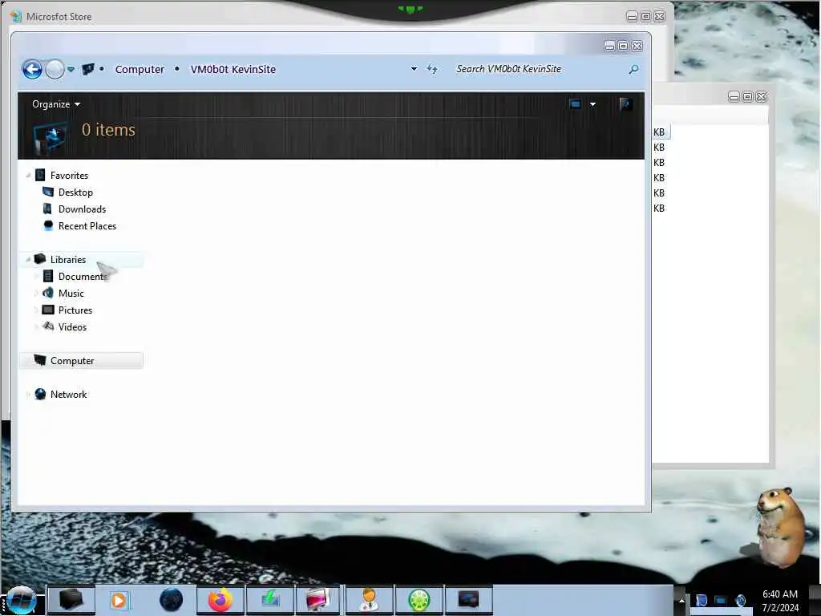Select the VM0b0t KevinSite breadcrumb
The height and width of the screenshot is (616, 821).
(233, 69)
